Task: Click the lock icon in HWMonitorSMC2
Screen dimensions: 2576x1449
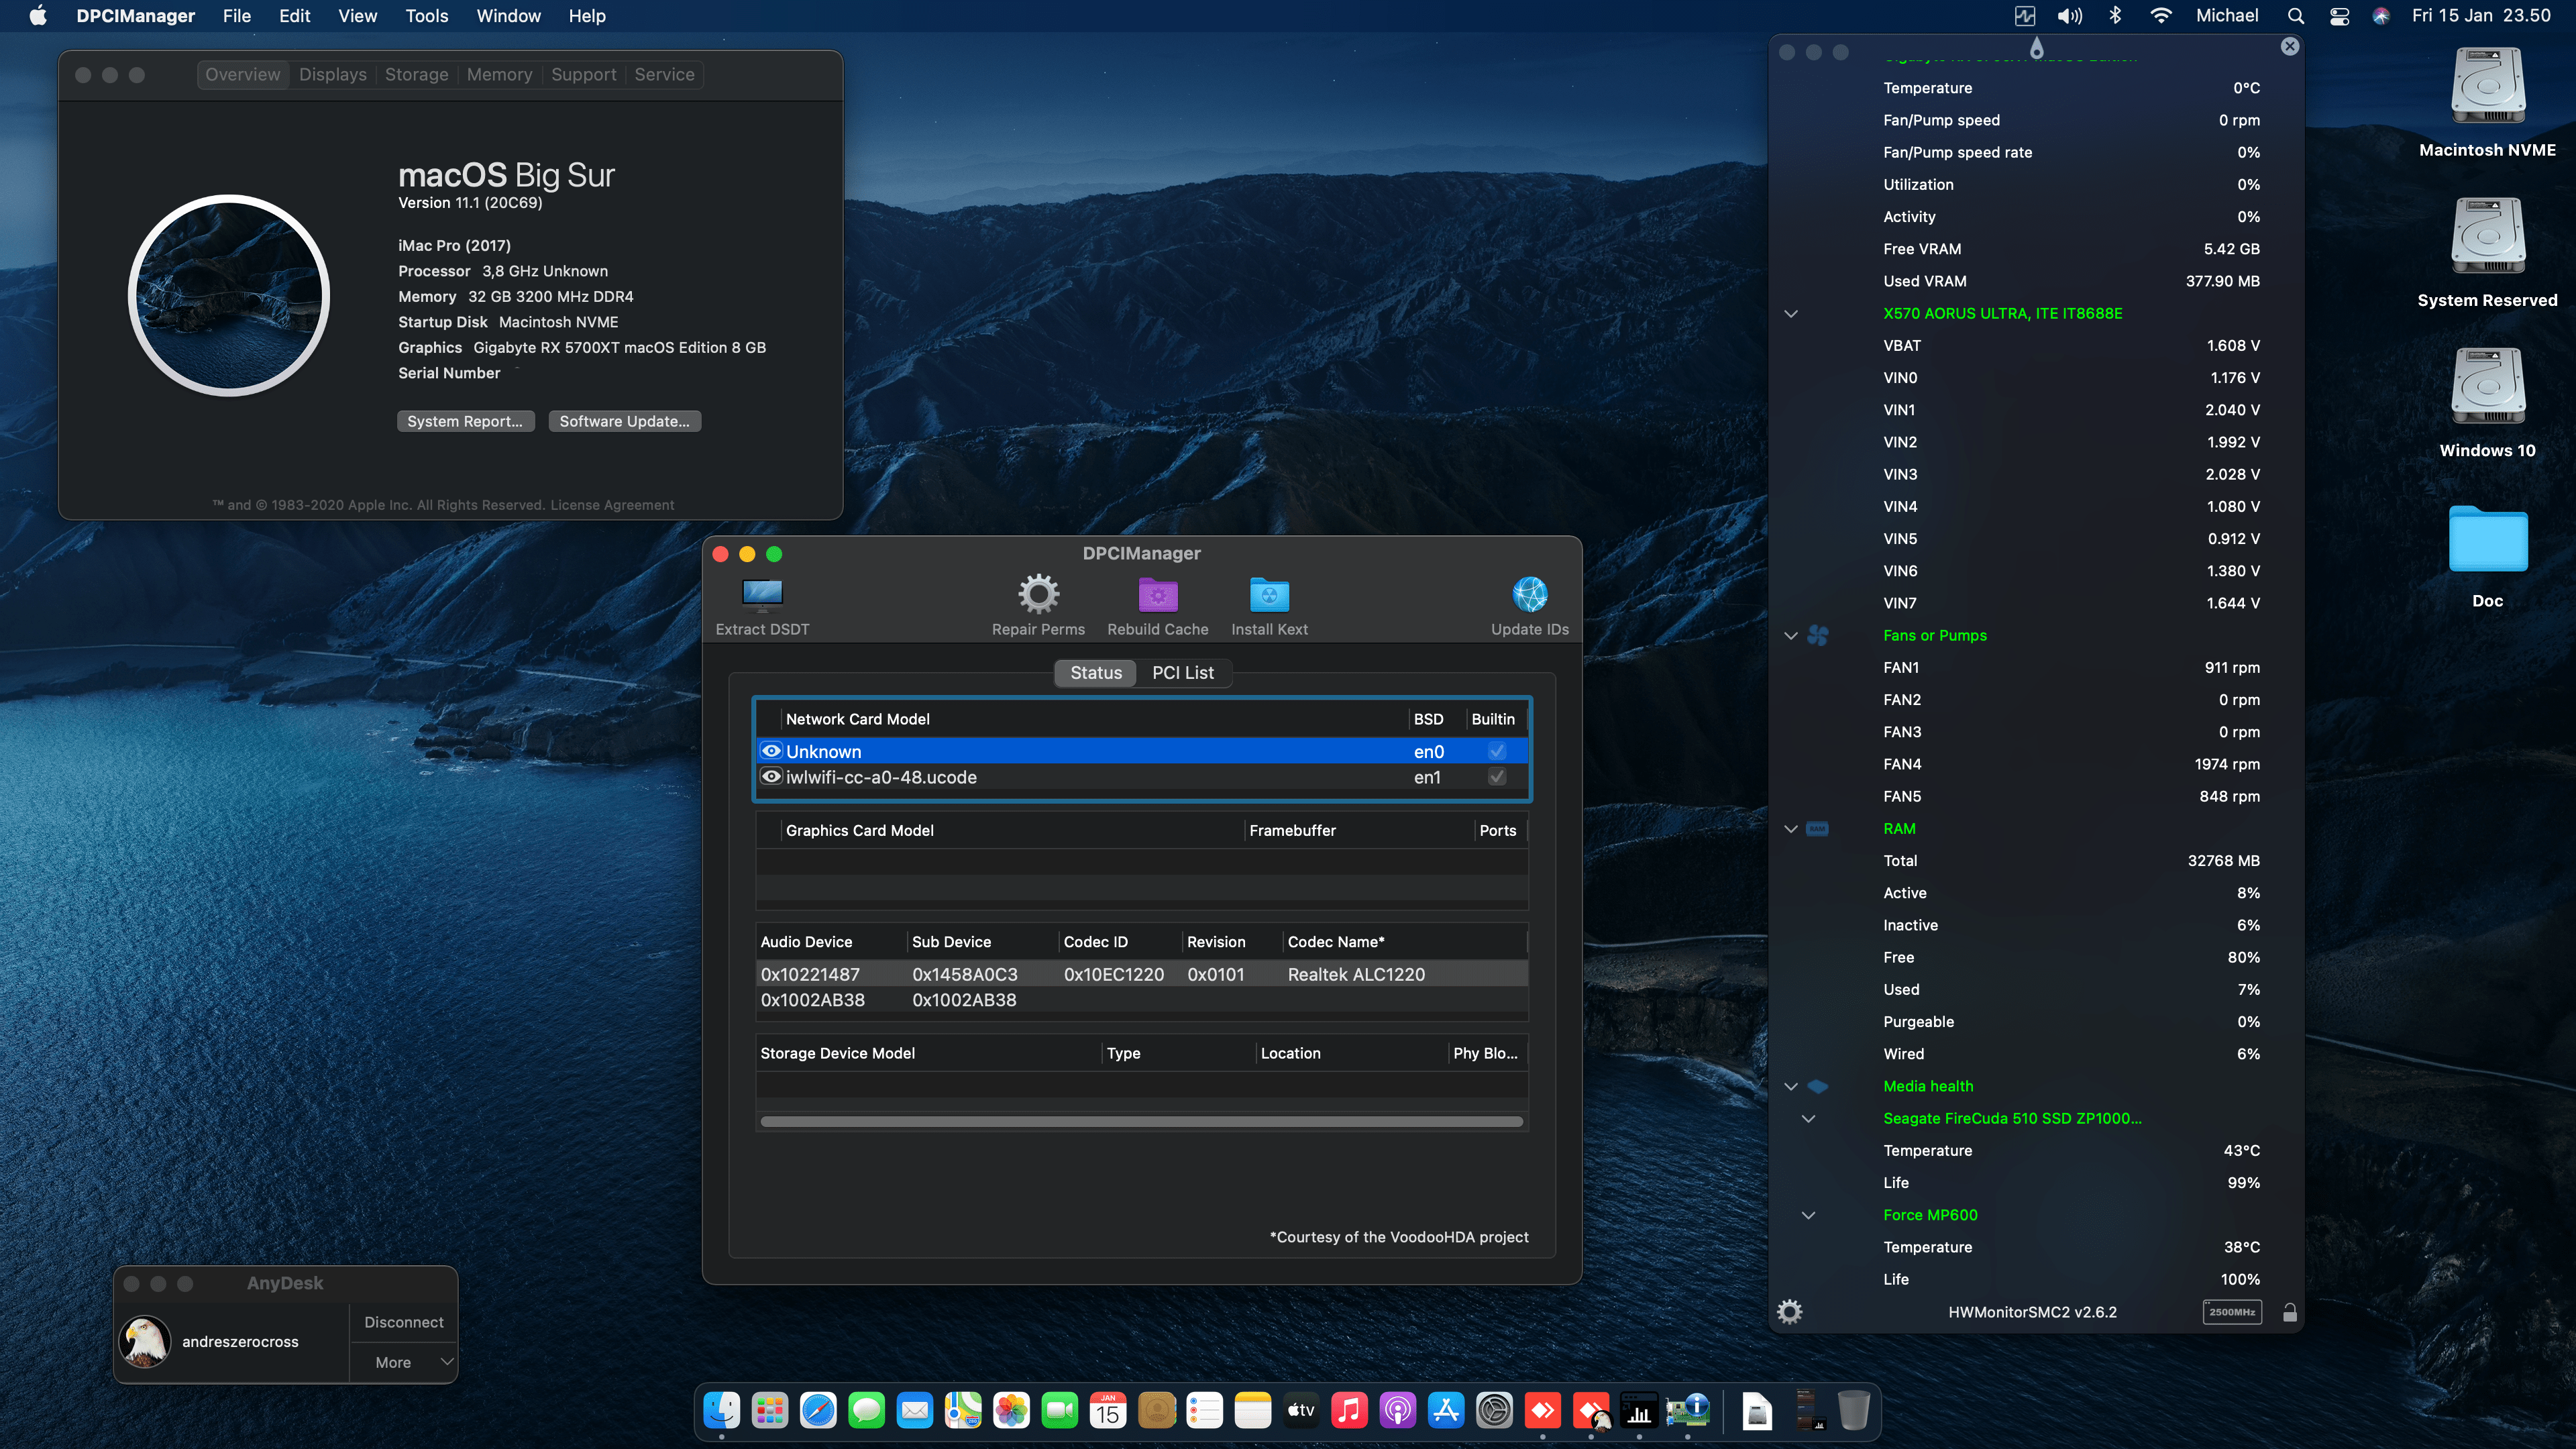Action: click(2290, 1312)
